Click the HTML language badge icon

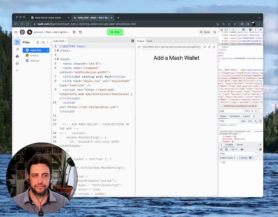point(74,32)
